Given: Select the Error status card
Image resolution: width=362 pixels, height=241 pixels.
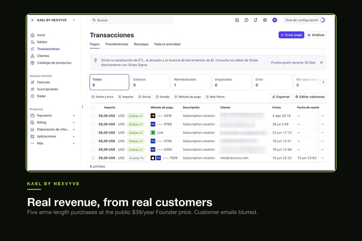Looking at the screenshot, I should click(x=273, y=82).
